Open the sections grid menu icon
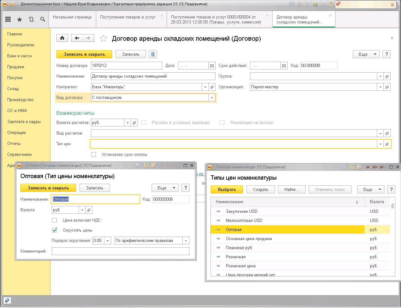The image size is (401, 308). [8, 19]
